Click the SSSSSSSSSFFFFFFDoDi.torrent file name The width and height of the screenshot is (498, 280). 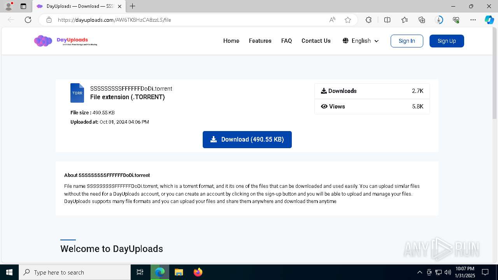pos(131,89)
